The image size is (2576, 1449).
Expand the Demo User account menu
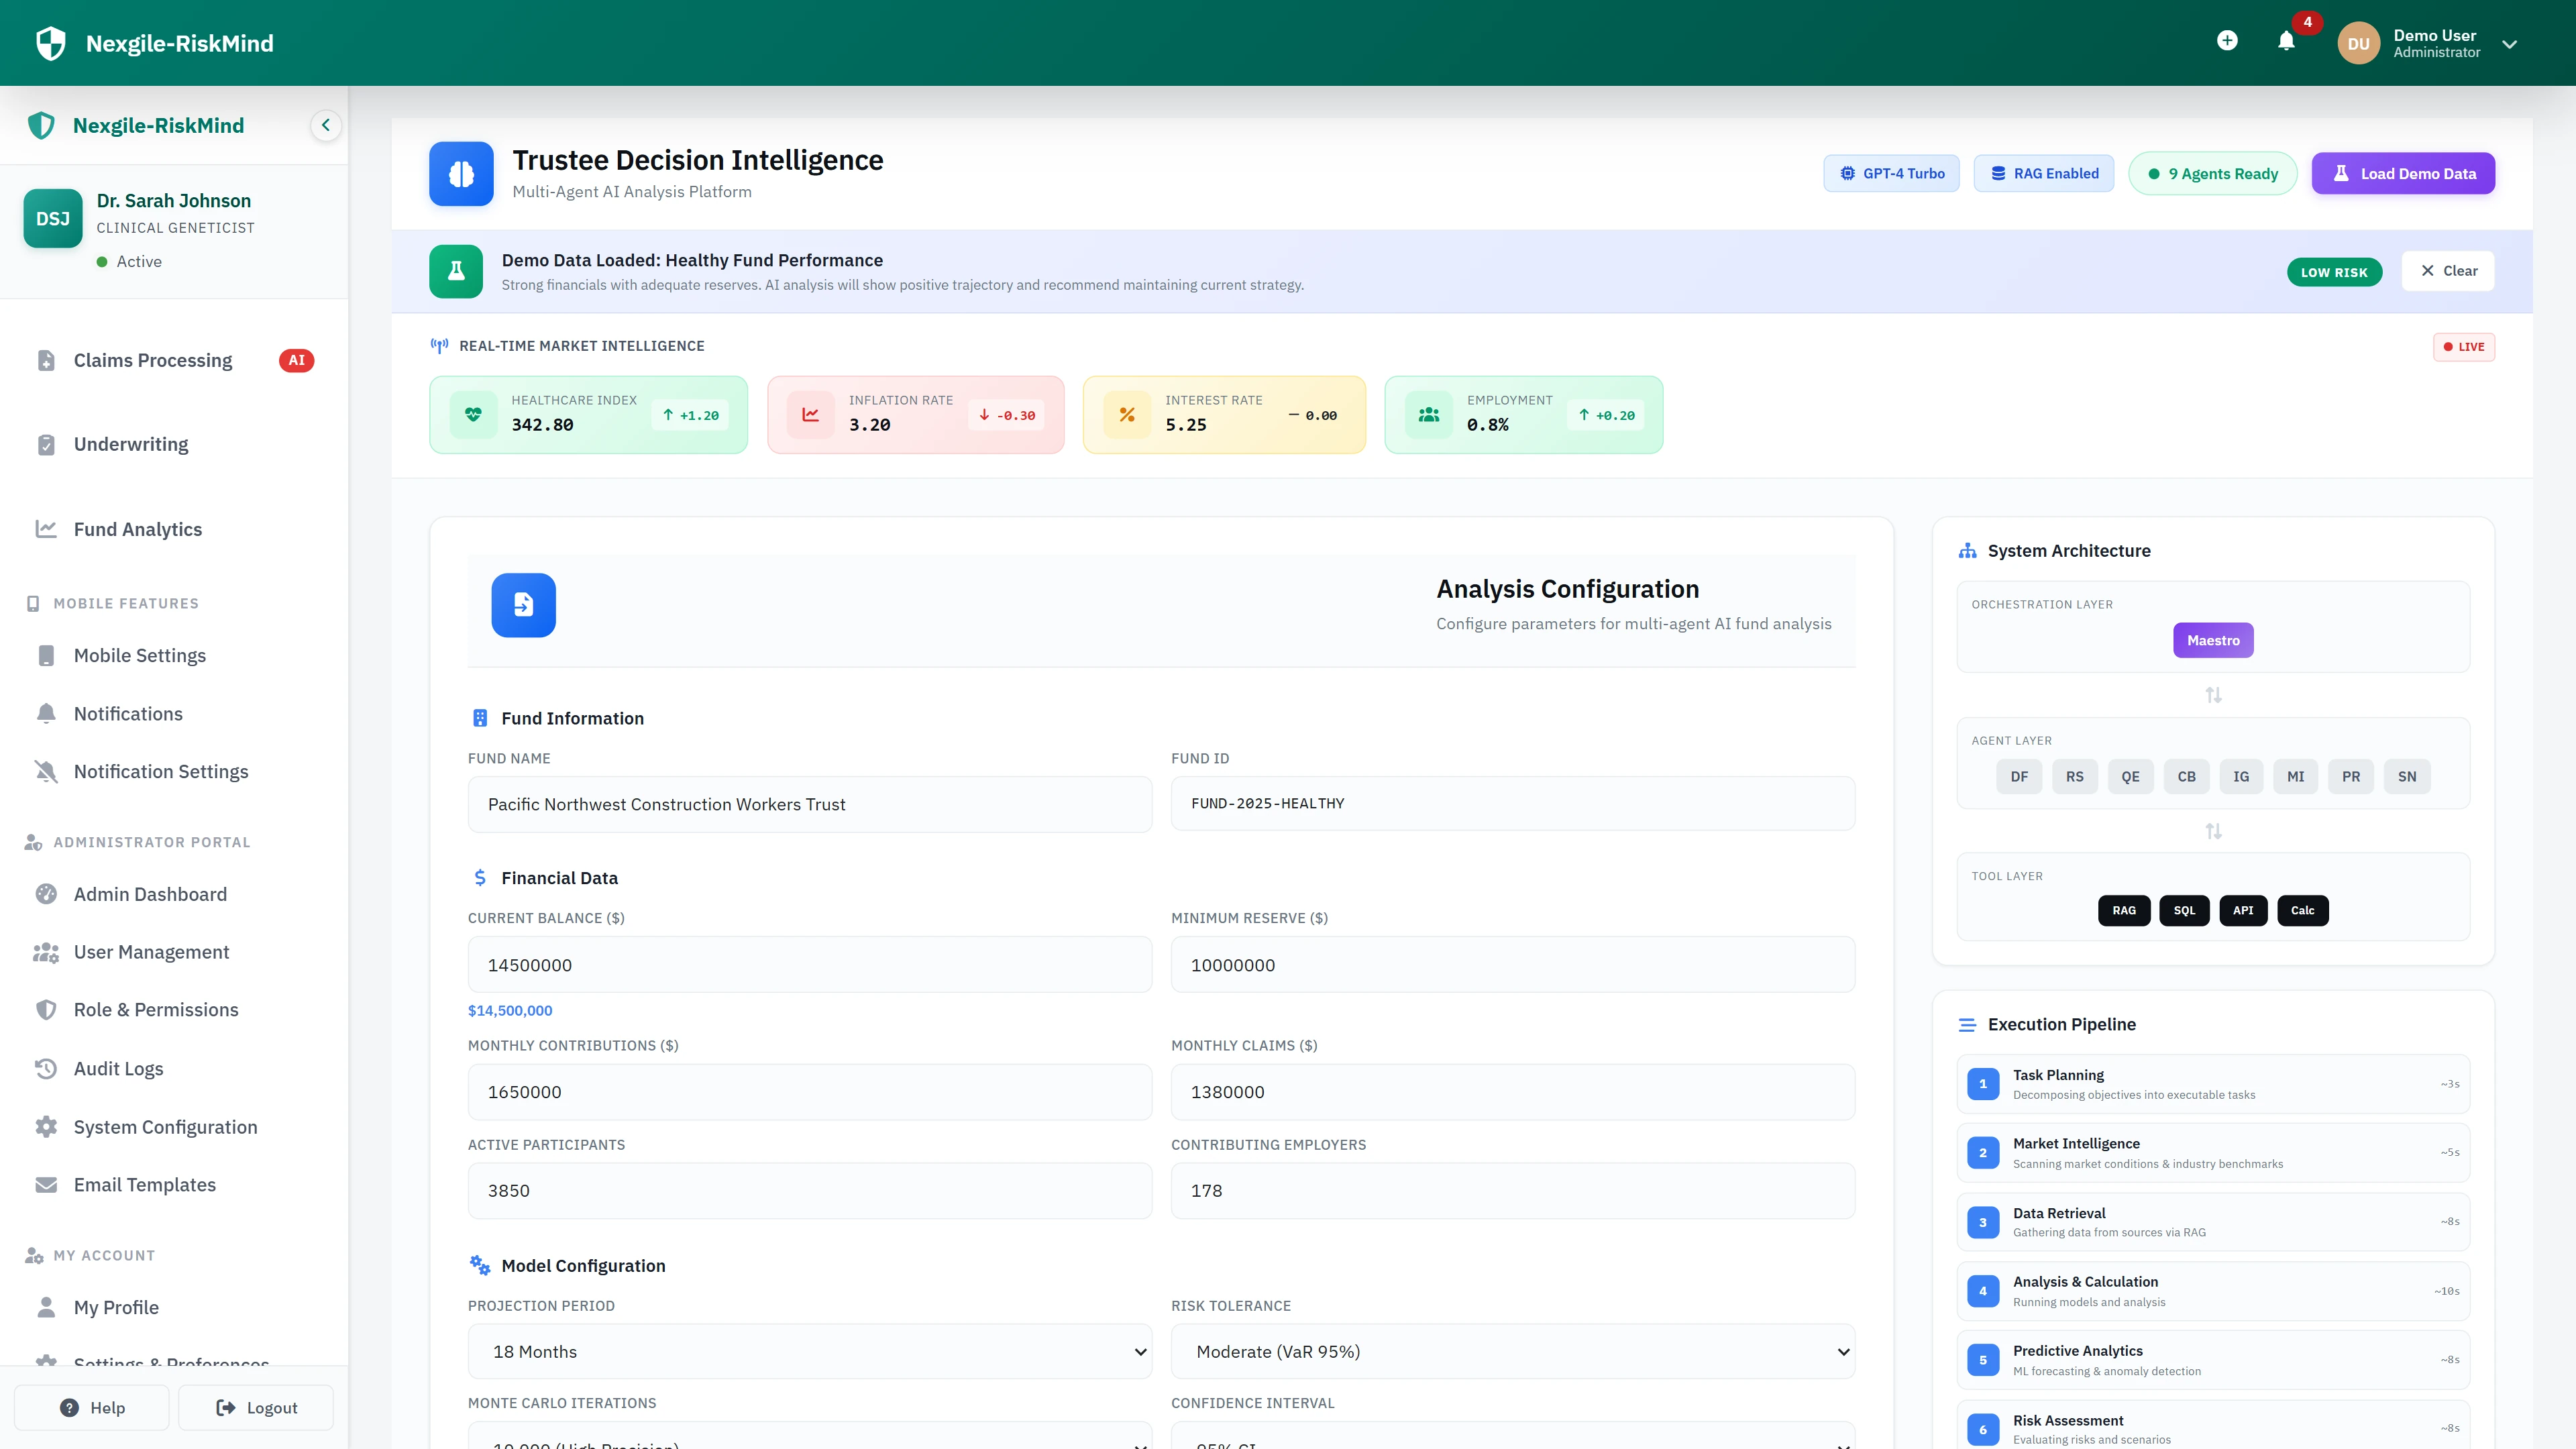coord(2508,43)
